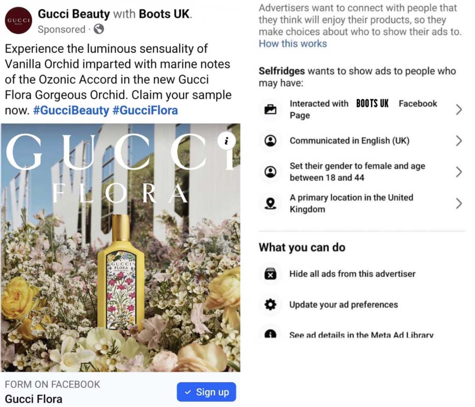Image resolution: width=475 pixels, height=407 pixels.
Task: Click the Meta Ad Library info icon
Action: (x=270, y=334)
